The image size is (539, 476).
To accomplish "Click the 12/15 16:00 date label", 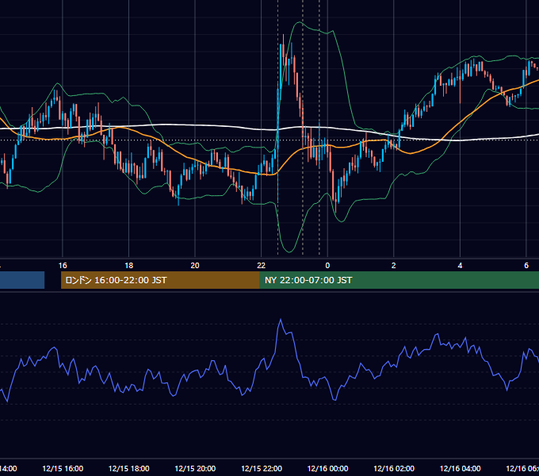I will pyautogui.click(x=63, y=468).
